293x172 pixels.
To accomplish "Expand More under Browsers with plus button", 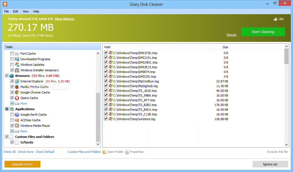I will 12,103.
